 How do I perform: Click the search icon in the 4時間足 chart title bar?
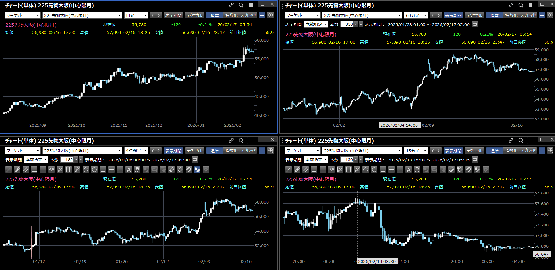(x=241, y=140)
